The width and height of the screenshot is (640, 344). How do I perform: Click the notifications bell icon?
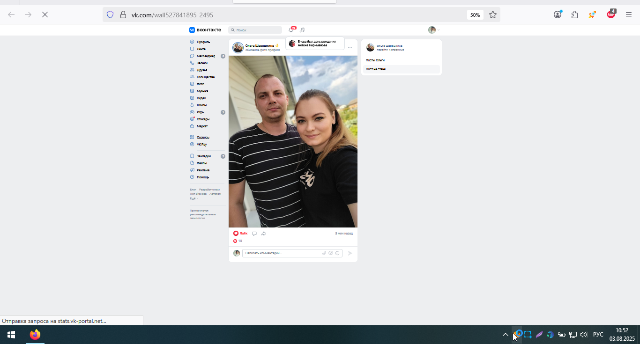(x=291, y=30)
